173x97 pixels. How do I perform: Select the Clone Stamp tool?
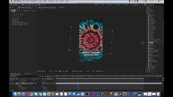point(37,5)
